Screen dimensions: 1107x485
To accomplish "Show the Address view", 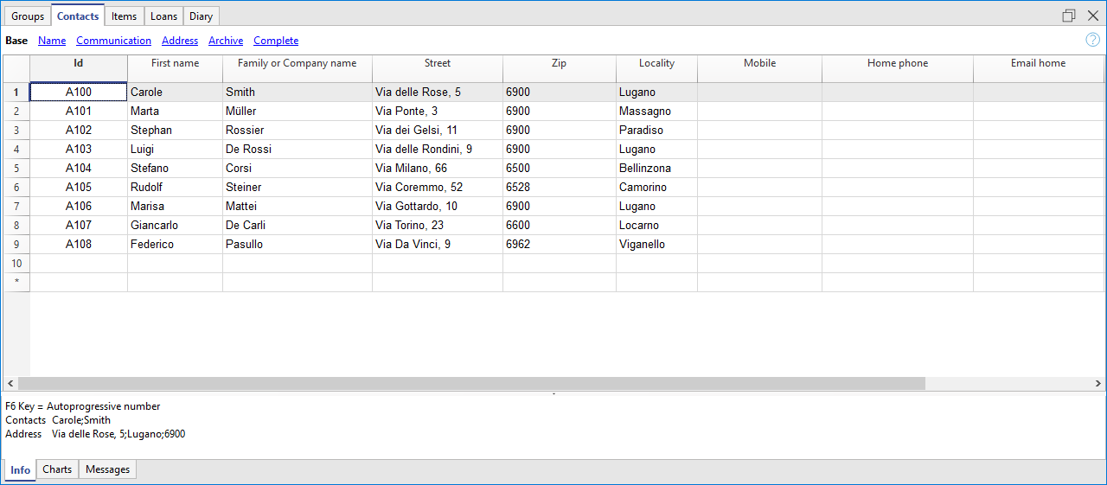I will [x=180, y=41].
